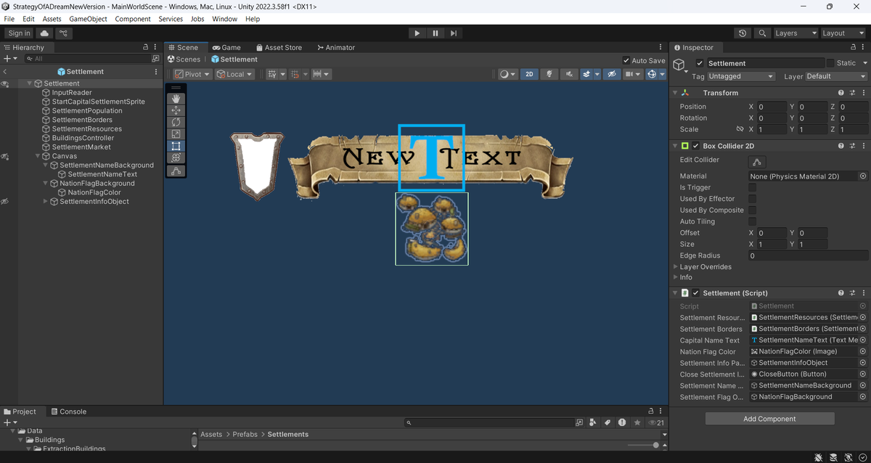Screen dimensions: 871x463
Task: Open Undo History button
Action: point(742,33)
